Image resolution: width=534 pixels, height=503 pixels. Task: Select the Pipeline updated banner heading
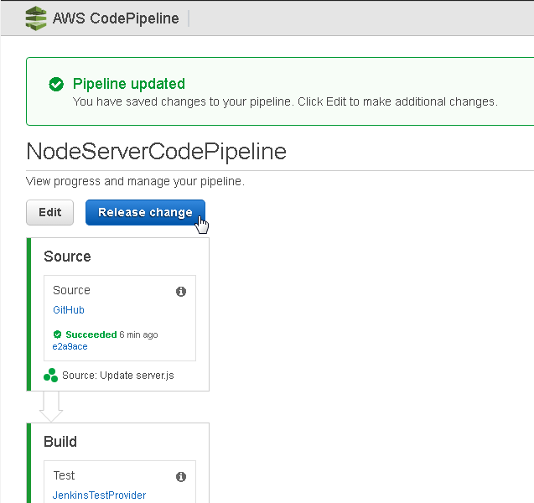tap(129, 84)
